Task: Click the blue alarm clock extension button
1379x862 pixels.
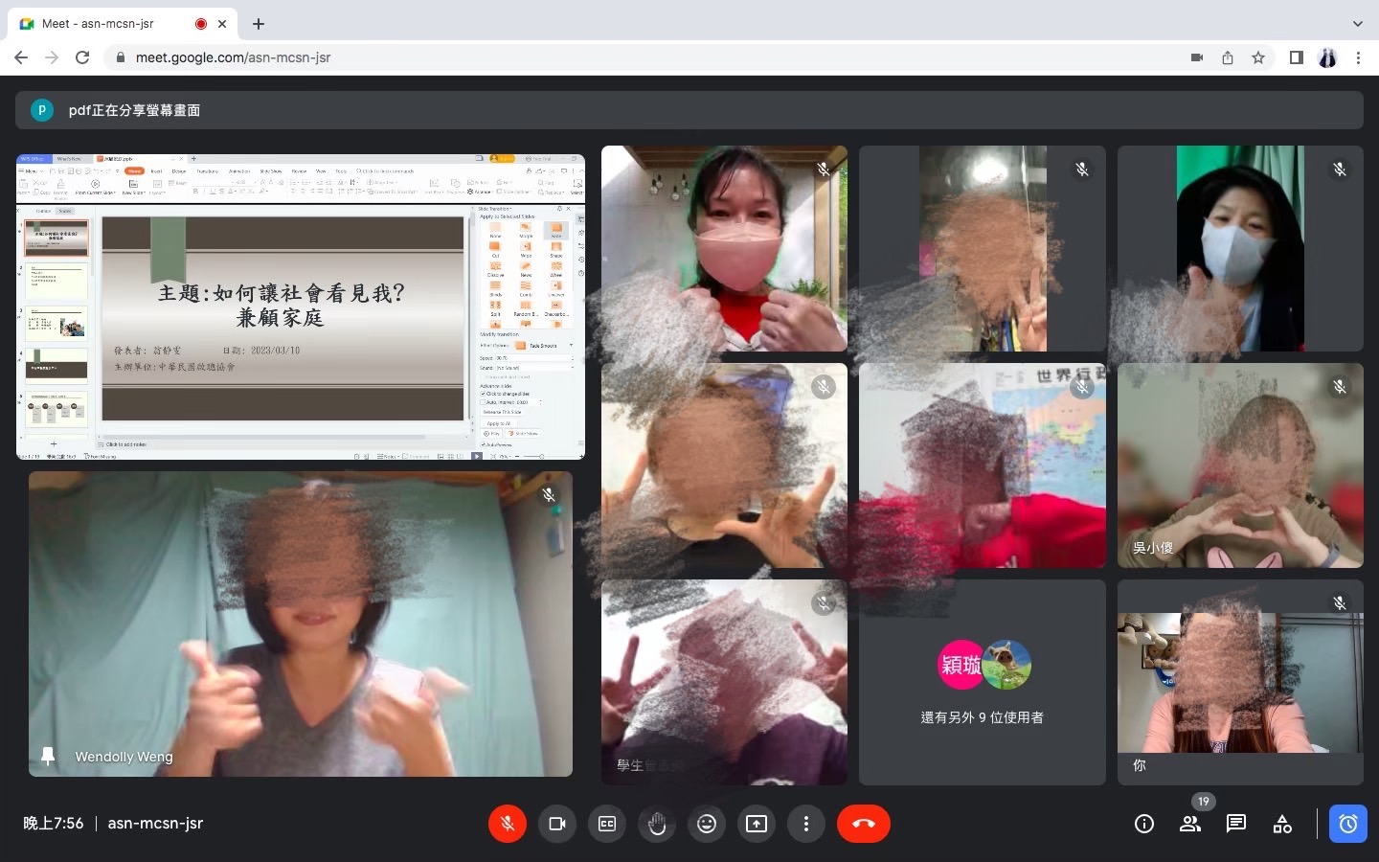Action: 1347,824
